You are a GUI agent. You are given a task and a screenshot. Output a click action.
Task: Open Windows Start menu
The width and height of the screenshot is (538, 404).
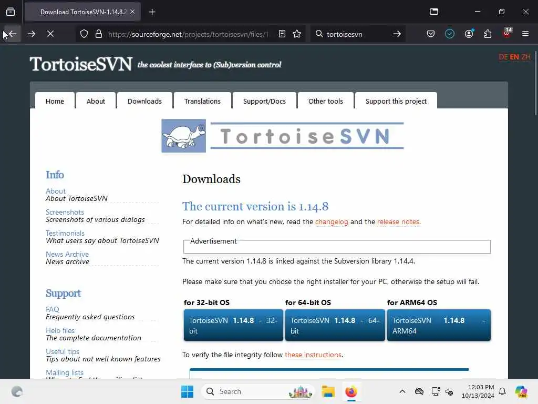tap(188, 391)
